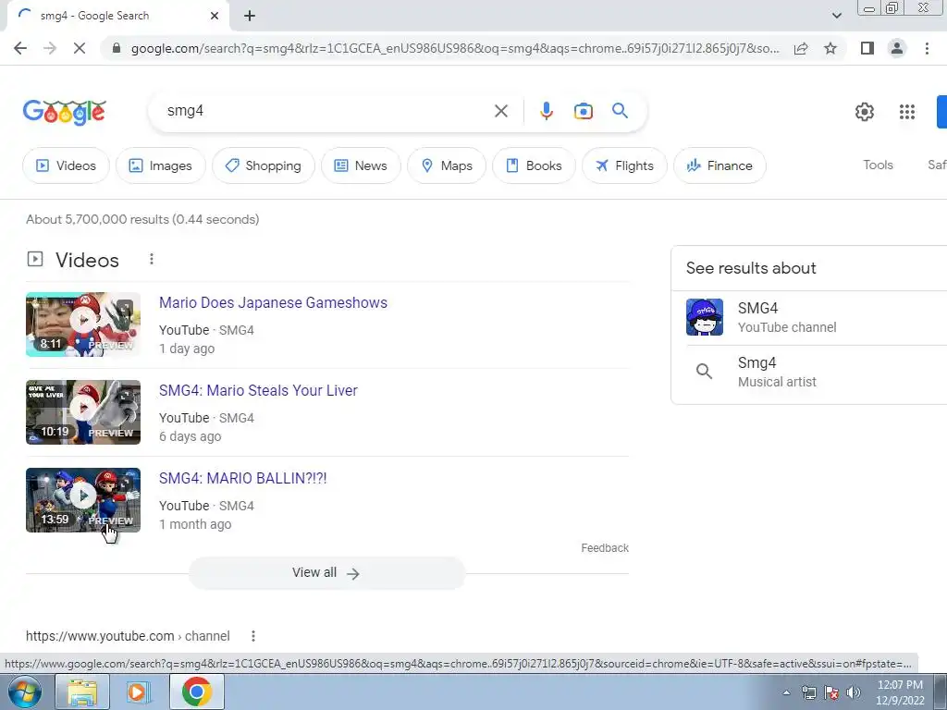Filter results by Videos

(66, 165)
